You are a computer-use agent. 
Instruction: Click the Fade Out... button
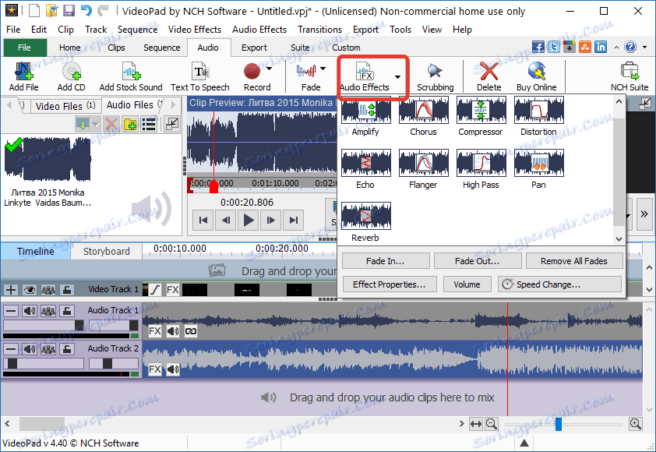(478, 261)
